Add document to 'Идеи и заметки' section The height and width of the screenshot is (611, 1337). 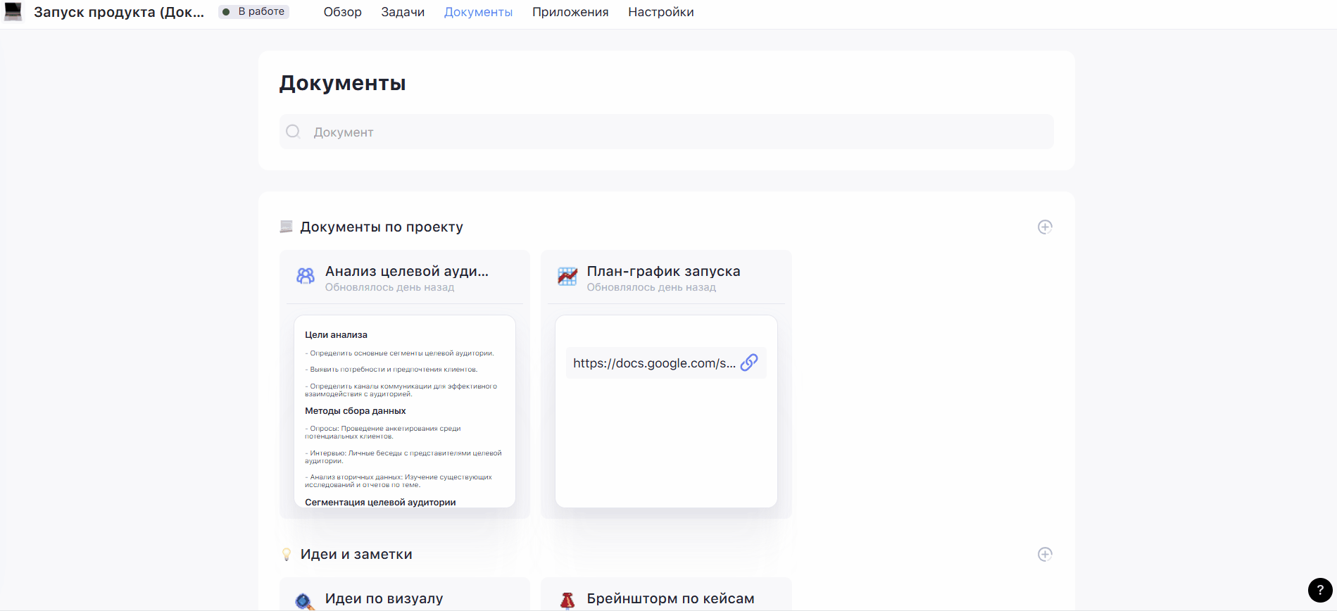coord(1045,554)
